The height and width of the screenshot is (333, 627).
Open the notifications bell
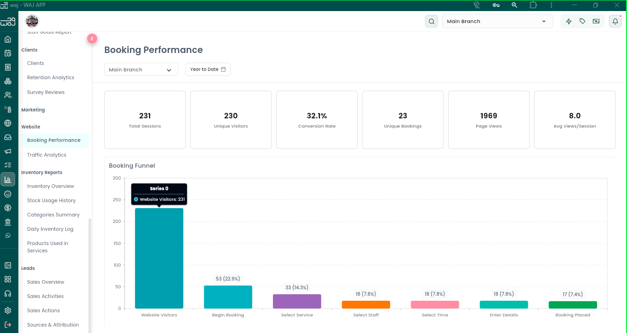(x=615, y=21)
